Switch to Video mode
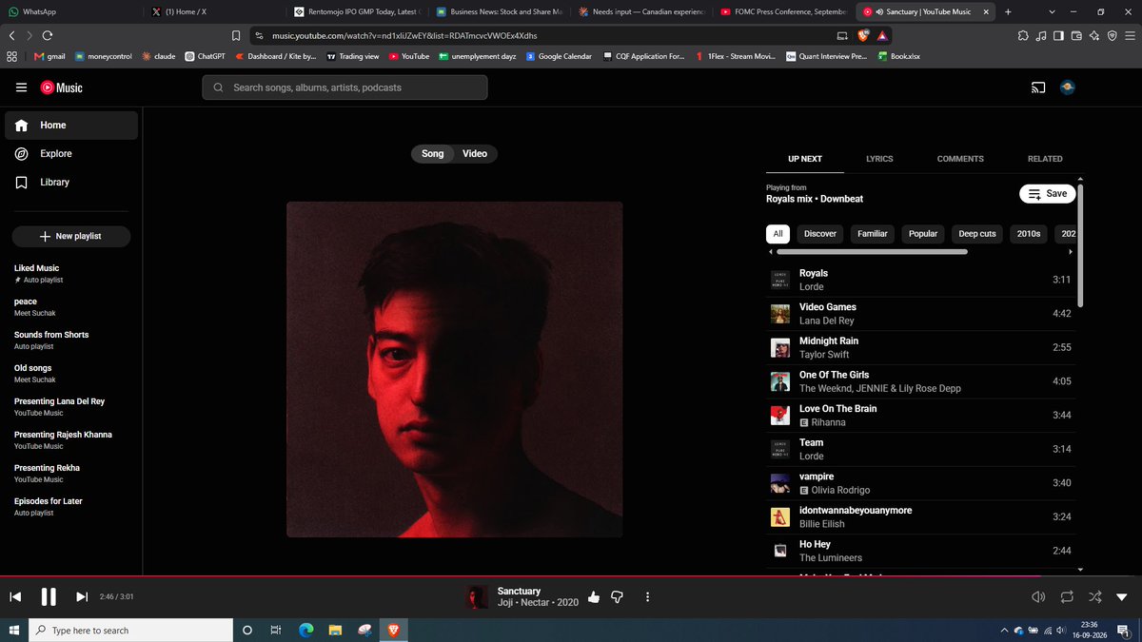 [475, 154]
